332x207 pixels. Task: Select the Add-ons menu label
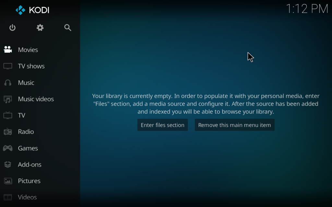point(30,165)
